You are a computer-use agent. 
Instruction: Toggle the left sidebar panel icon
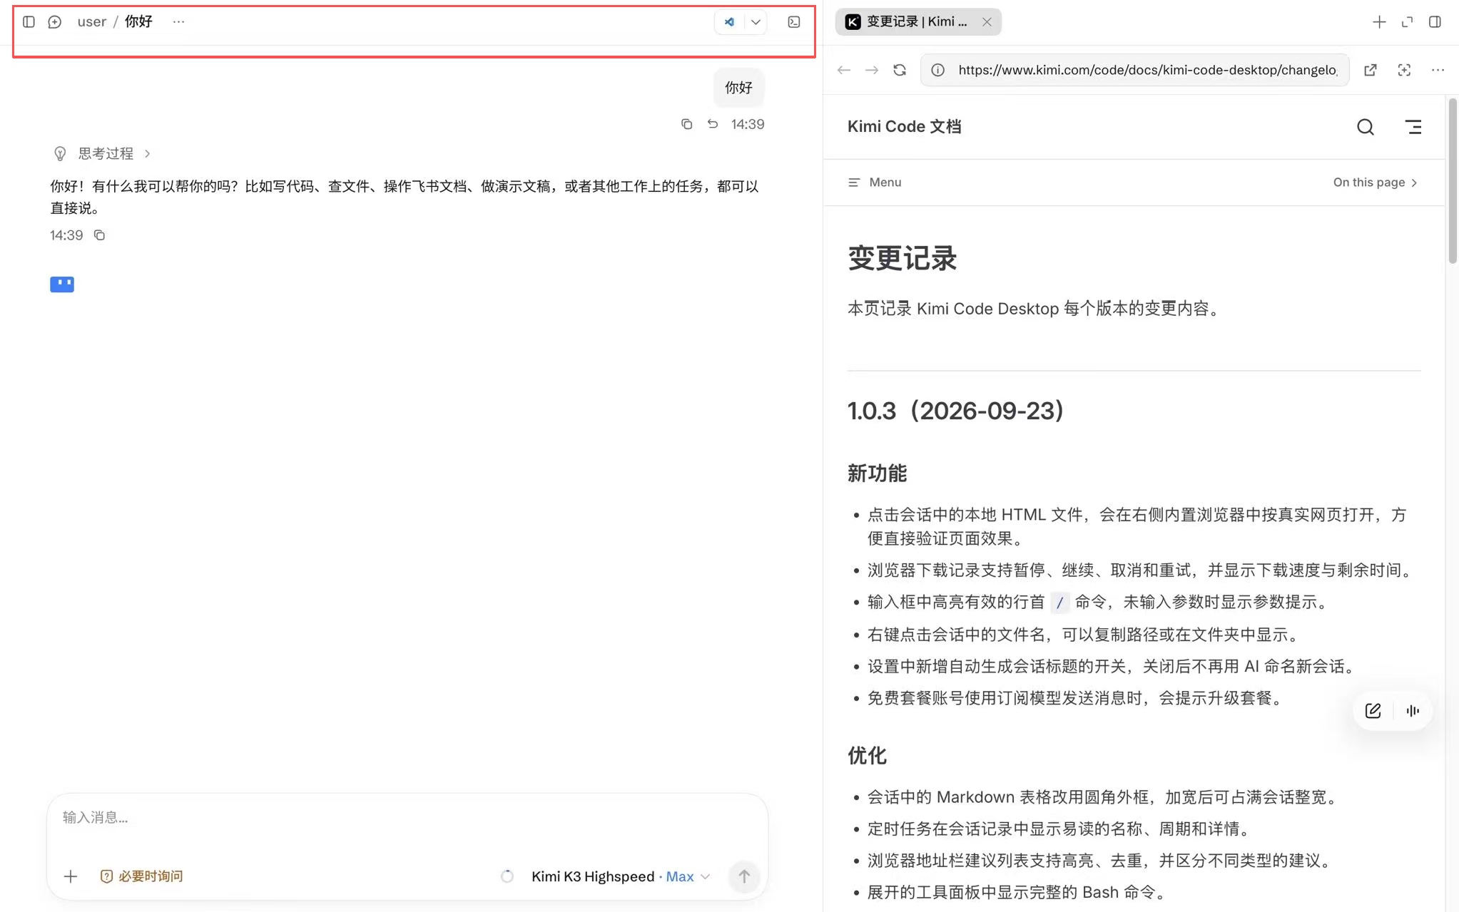(x=29, y=22)
